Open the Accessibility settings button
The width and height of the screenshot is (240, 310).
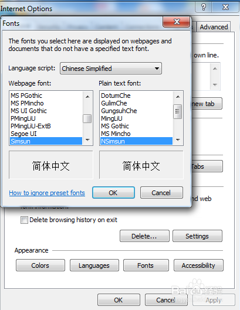point(198,265)
